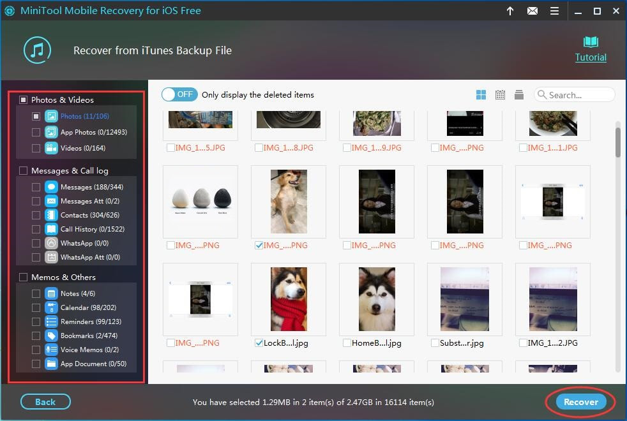Click the Back button
The height and width of the screenshot is (421, 627).
click(45, 402)
